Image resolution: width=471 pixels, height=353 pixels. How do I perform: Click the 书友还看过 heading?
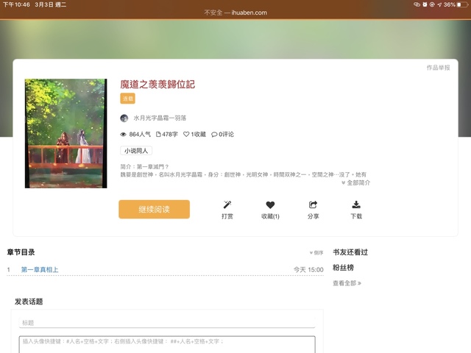point(350,252)
